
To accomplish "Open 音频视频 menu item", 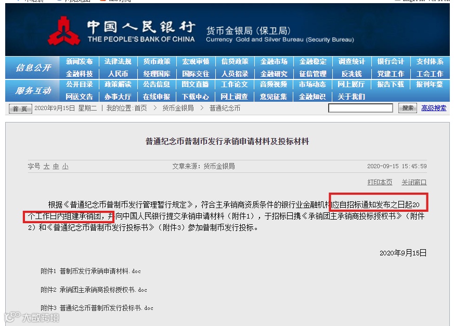I will [274, 85].
